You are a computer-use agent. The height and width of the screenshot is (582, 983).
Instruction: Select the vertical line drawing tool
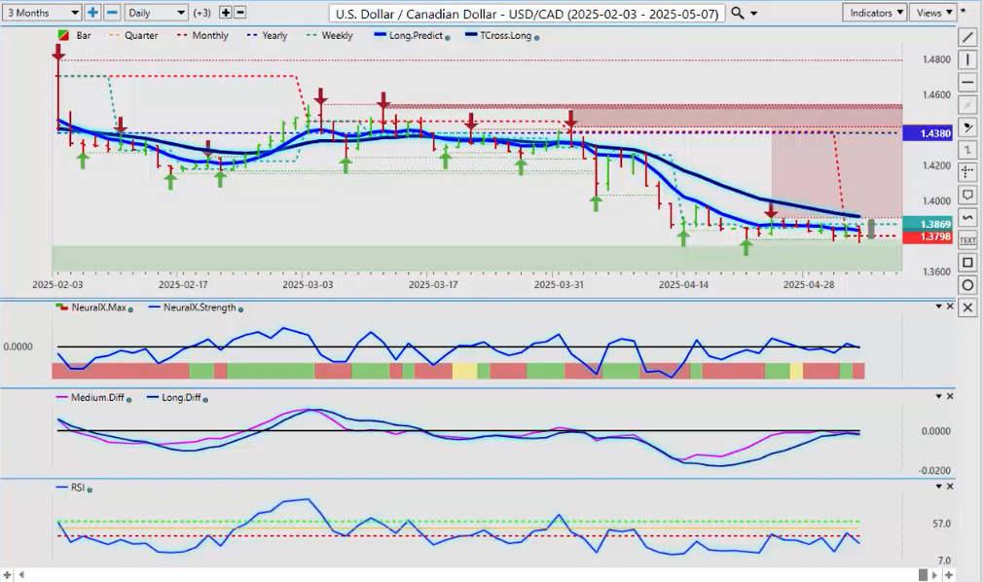click(x=967, y=60)
